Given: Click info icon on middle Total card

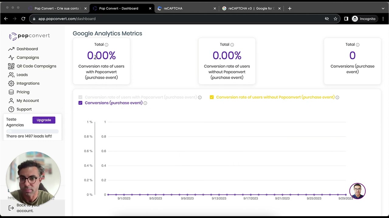Looking at the screenshot, I should pos(232,45).
